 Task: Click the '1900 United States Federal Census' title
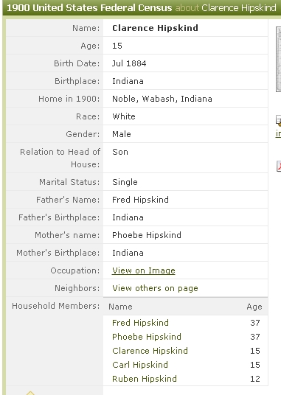(89, 8)
